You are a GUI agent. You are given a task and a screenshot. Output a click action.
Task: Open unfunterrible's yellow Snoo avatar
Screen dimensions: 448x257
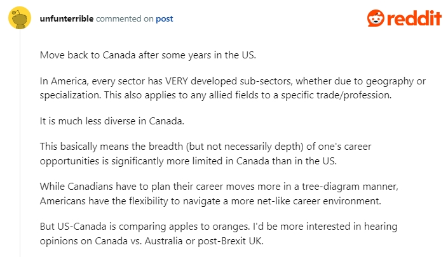click(20, 18)
